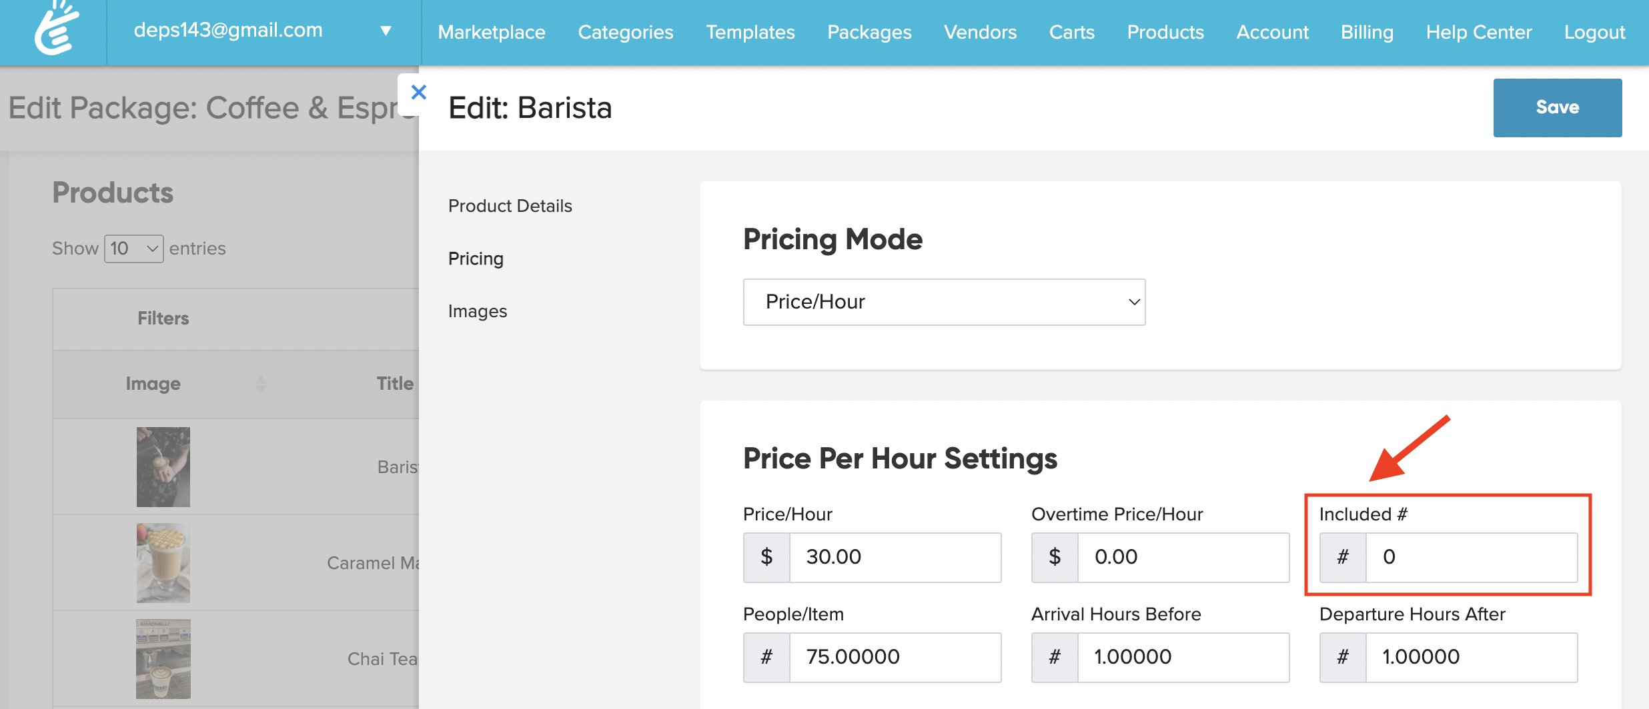Open the Chai Tea product thumbnail

163,658
